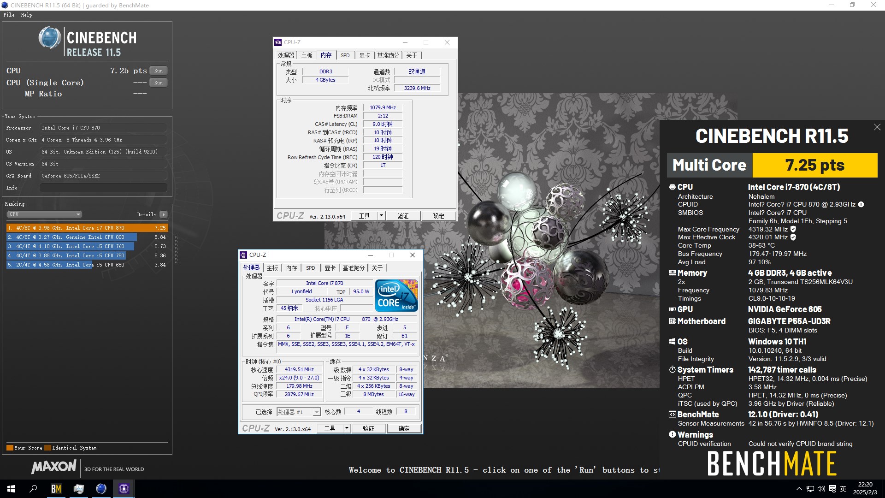Click the title bar icon of the memory CPU-Z window
Viewport: 885px width, 498px height.
[x=278, y=42]
